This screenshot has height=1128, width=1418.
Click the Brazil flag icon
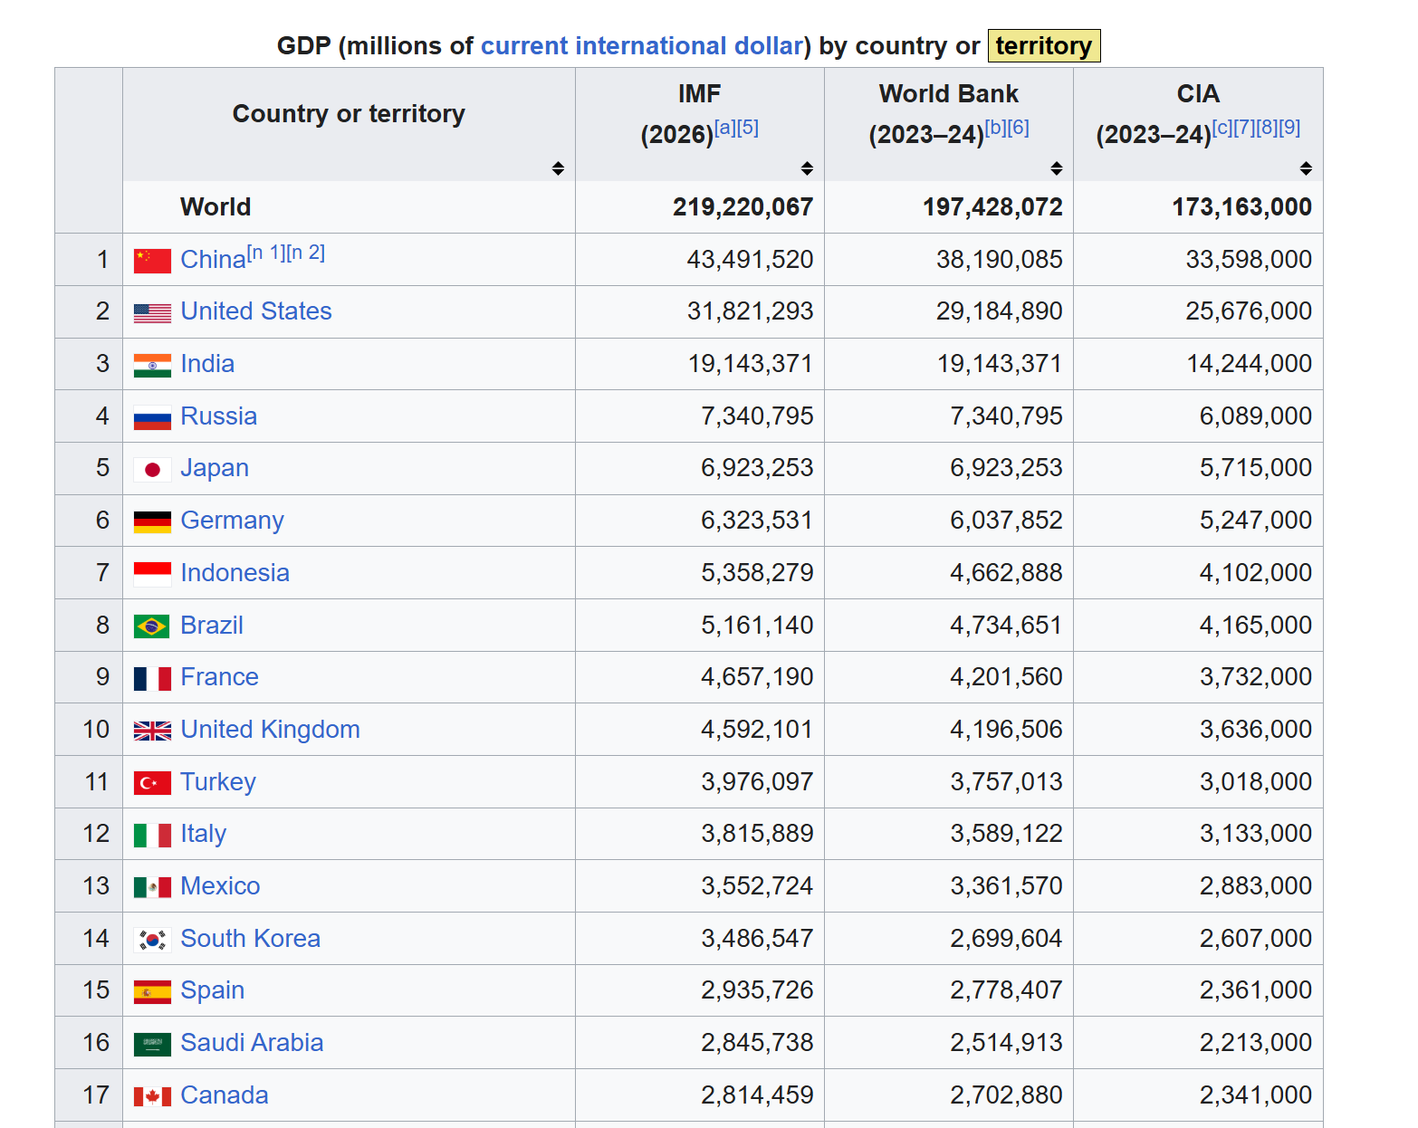[x=152, y=626]
